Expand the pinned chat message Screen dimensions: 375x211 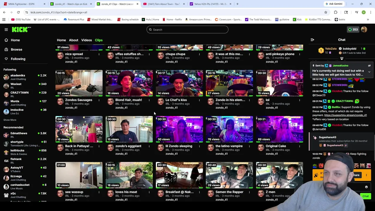coord(369,72)
